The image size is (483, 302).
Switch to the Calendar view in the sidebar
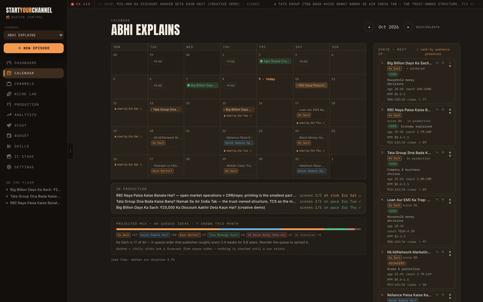(34, 73)
